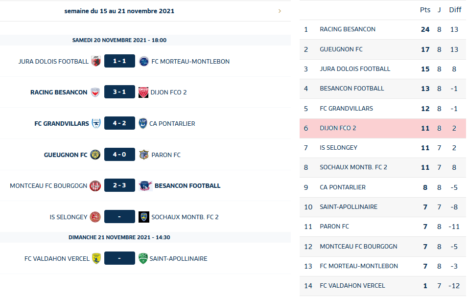Click the Diff column header in standings
Image resolution: width=468 pixels, height=297 pixels.
point(455,10)
